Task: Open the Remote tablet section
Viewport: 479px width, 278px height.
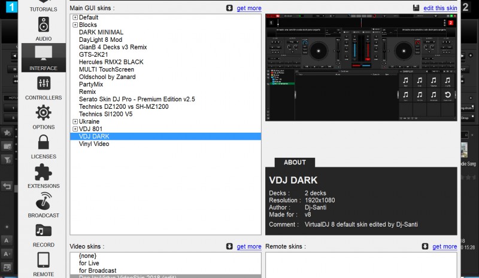Action: pos(44,263)
